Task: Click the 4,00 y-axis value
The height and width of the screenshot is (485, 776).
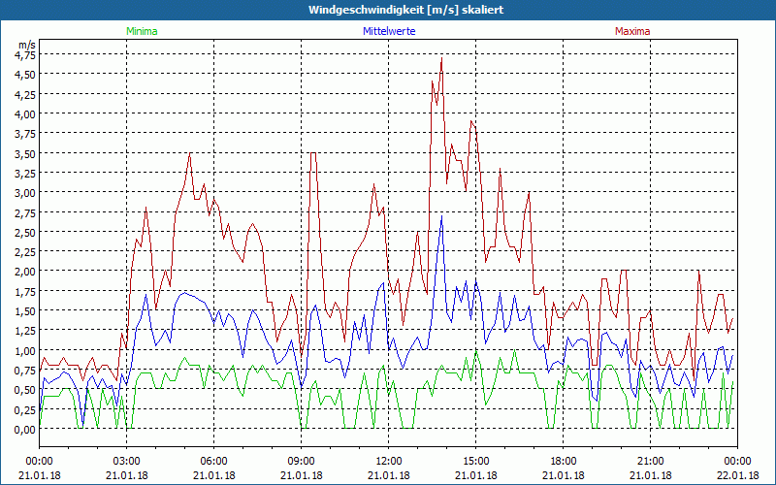Action: pyautogui.click(x=25, y=113)
